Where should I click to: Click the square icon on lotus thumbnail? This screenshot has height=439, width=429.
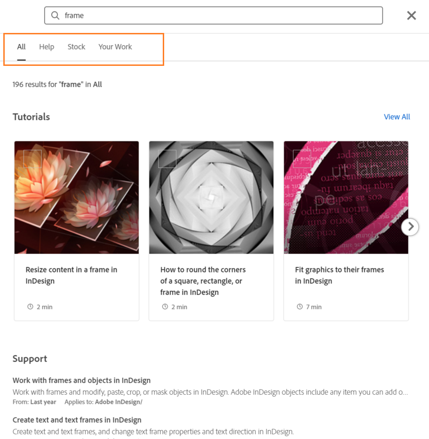32,159
